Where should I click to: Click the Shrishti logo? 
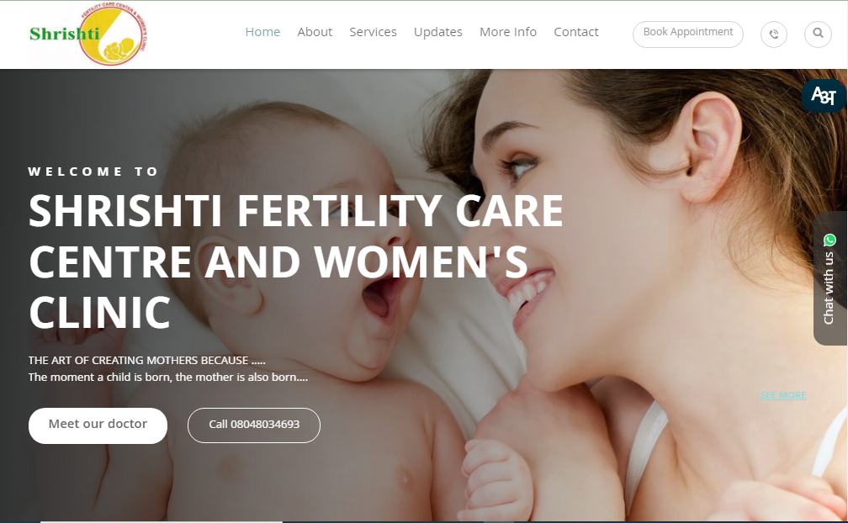[87, 34]
